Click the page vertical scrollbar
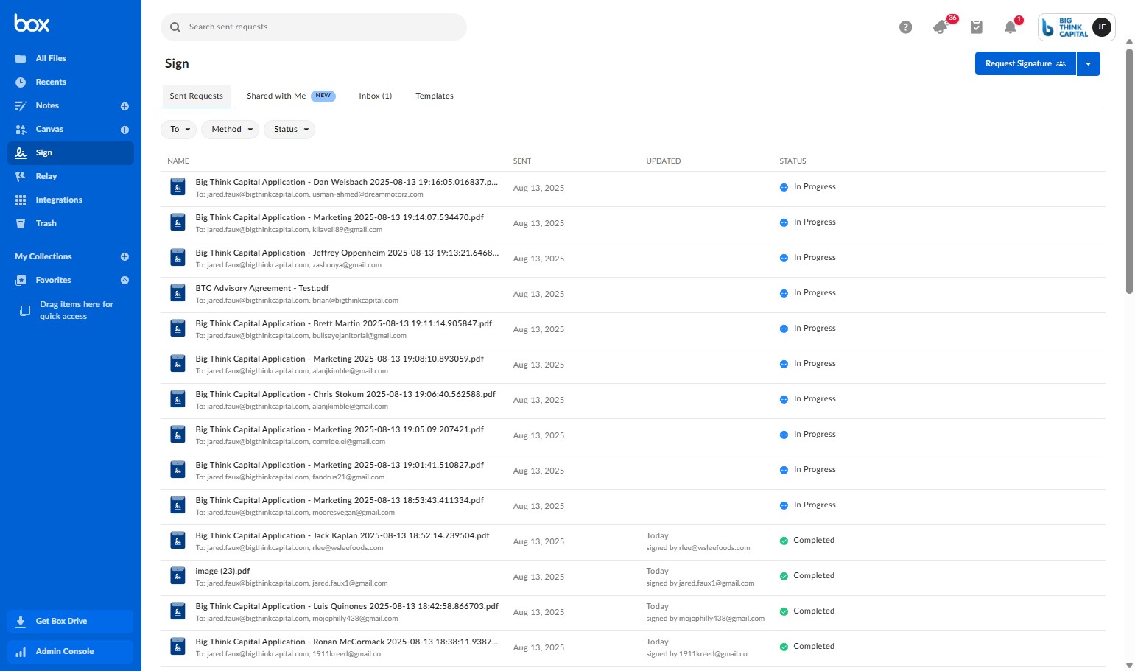1135x671 pixels. 1129,171
